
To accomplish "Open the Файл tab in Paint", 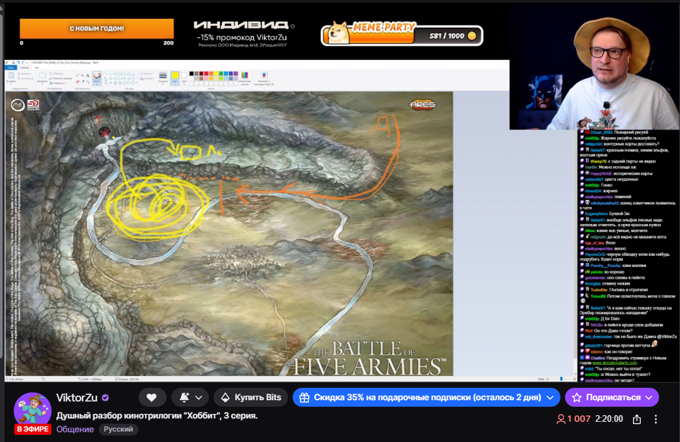I will (11, 68).
